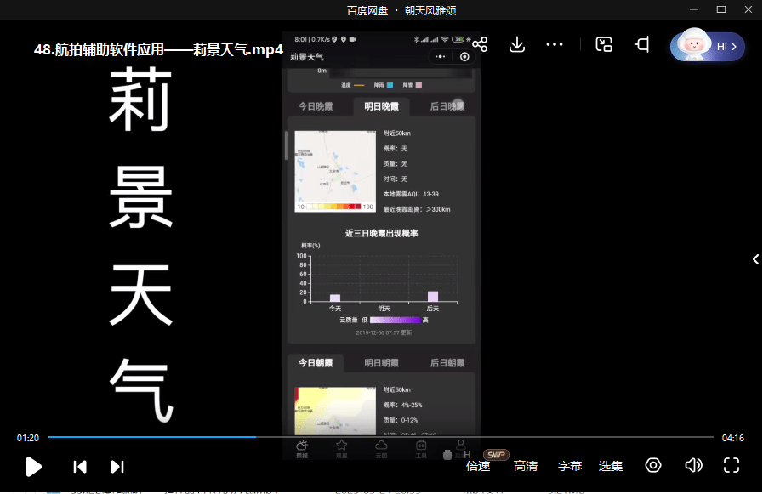Click the mini-program three-dot capsule button
This screenshot has width=763, height=494.
pyautogui.click(x=441, y=57)
